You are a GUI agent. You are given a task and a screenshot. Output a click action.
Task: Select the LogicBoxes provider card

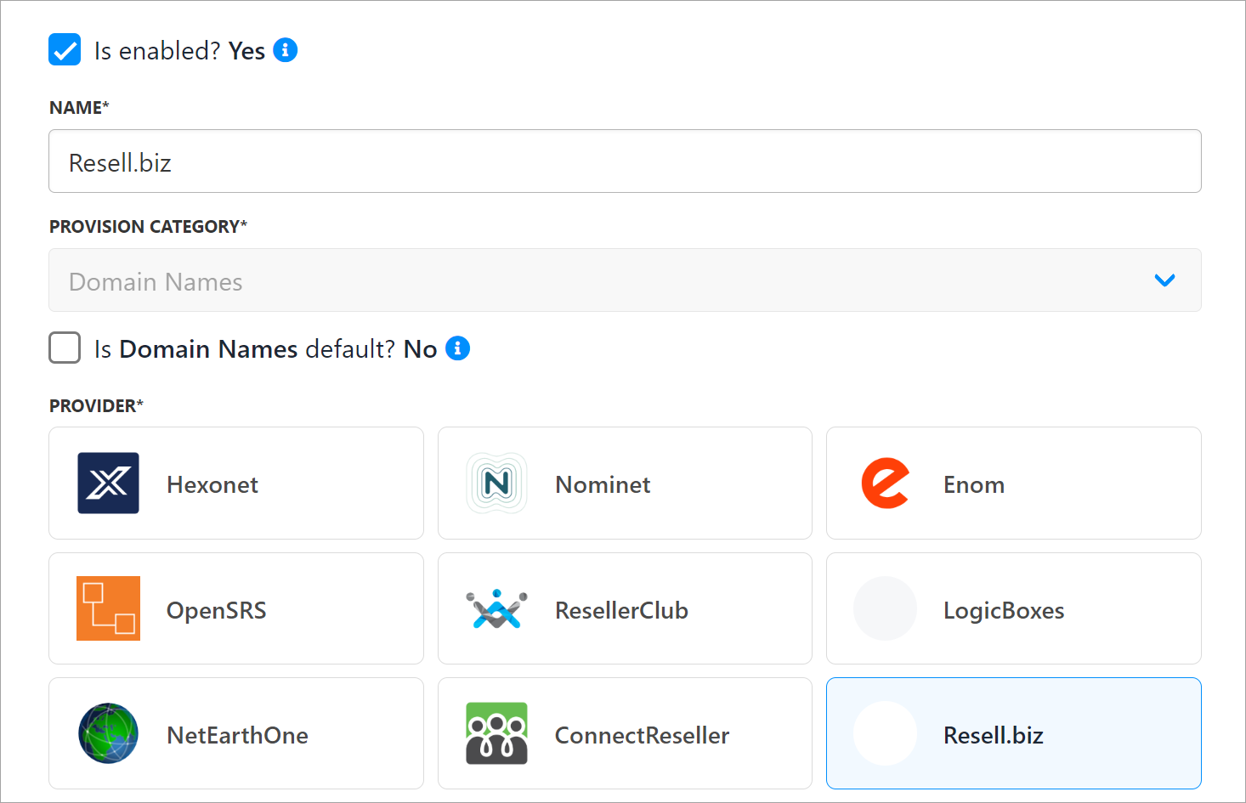pyautogui.click(x=1014, y=608)
